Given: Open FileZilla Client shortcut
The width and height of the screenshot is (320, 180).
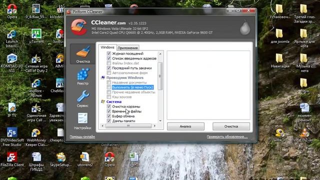Looking at the screenshot, I should pyautogui.click(x=12, y=159).
